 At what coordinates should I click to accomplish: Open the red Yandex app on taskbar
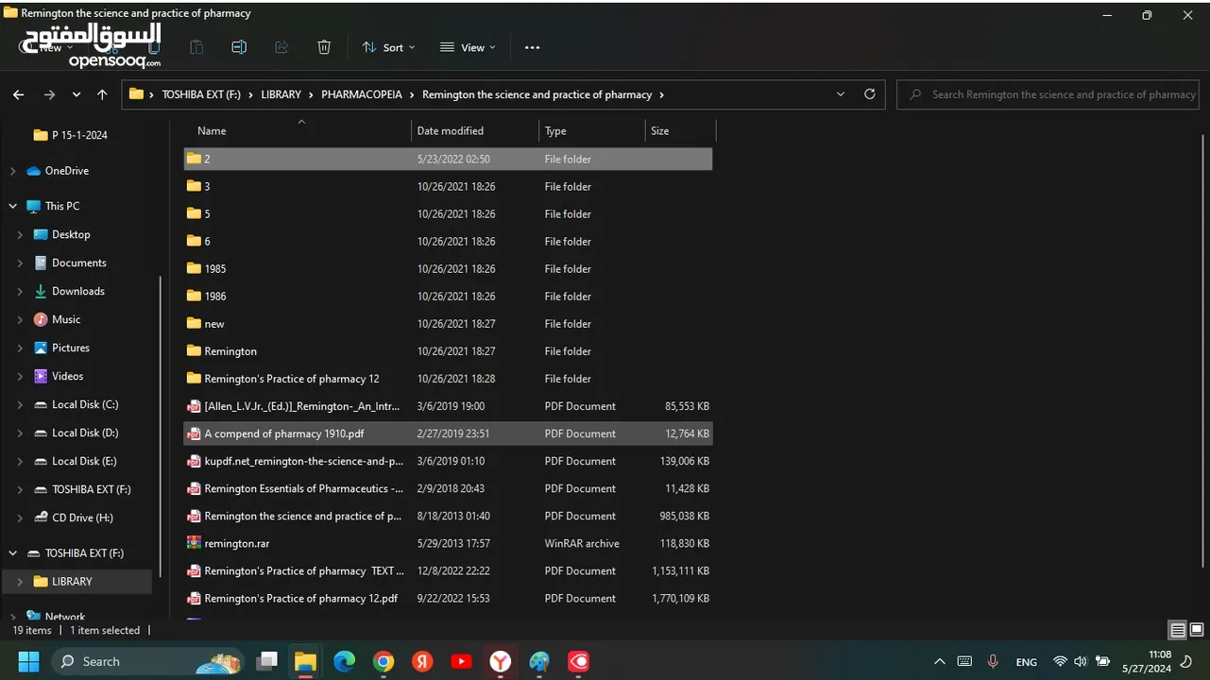point(422,661)
